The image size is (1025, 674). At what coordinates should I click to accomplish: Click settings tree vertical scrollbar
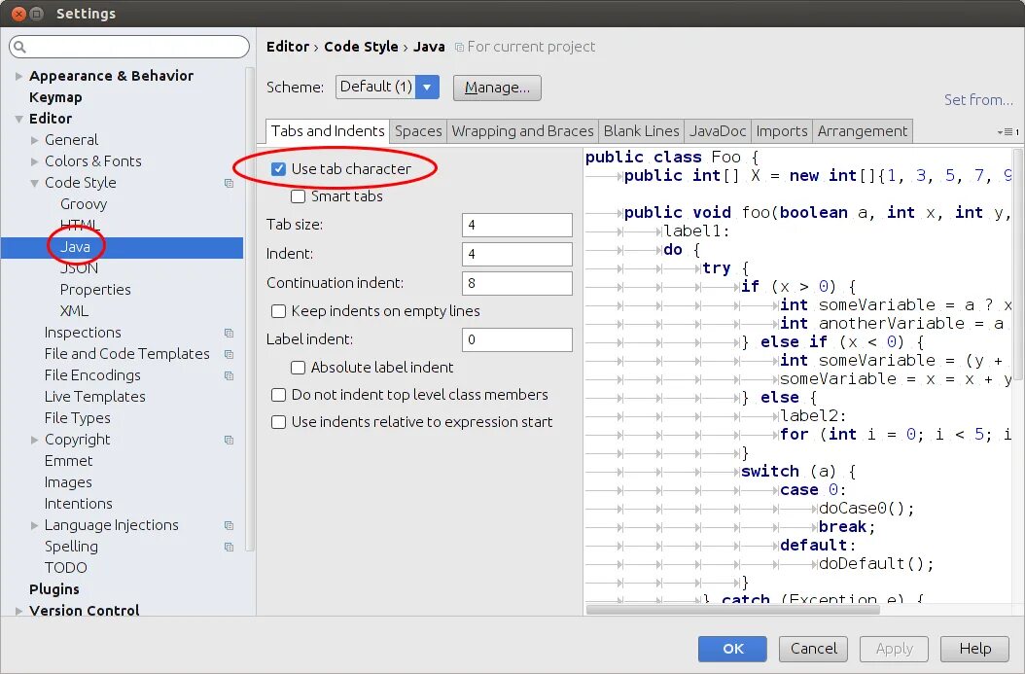[249, 308]
